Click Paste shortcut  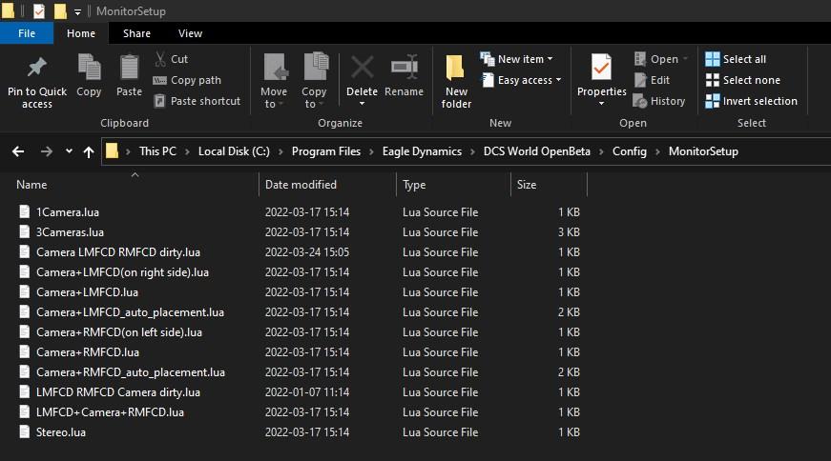(x=197, y=101)
